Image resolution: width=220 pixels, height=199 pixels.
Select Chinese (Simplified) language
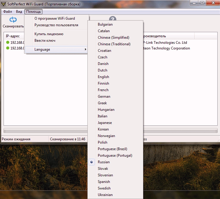[x=115, y=38]
